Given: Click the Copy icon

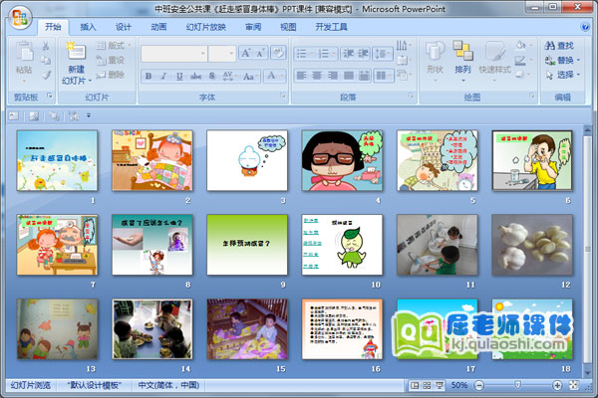Looking at the screenshot, I should [46, 60].
